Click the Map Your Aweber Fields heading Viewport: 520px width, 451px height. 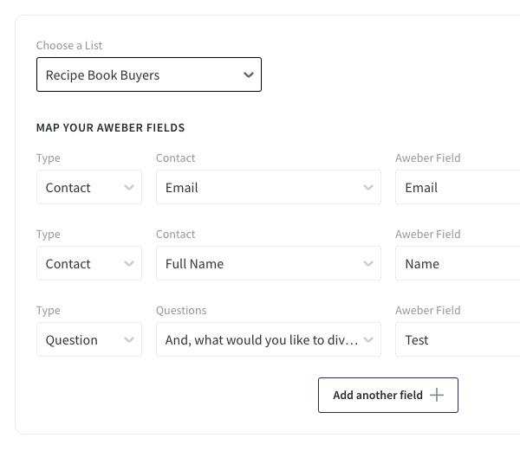point(110,128)
